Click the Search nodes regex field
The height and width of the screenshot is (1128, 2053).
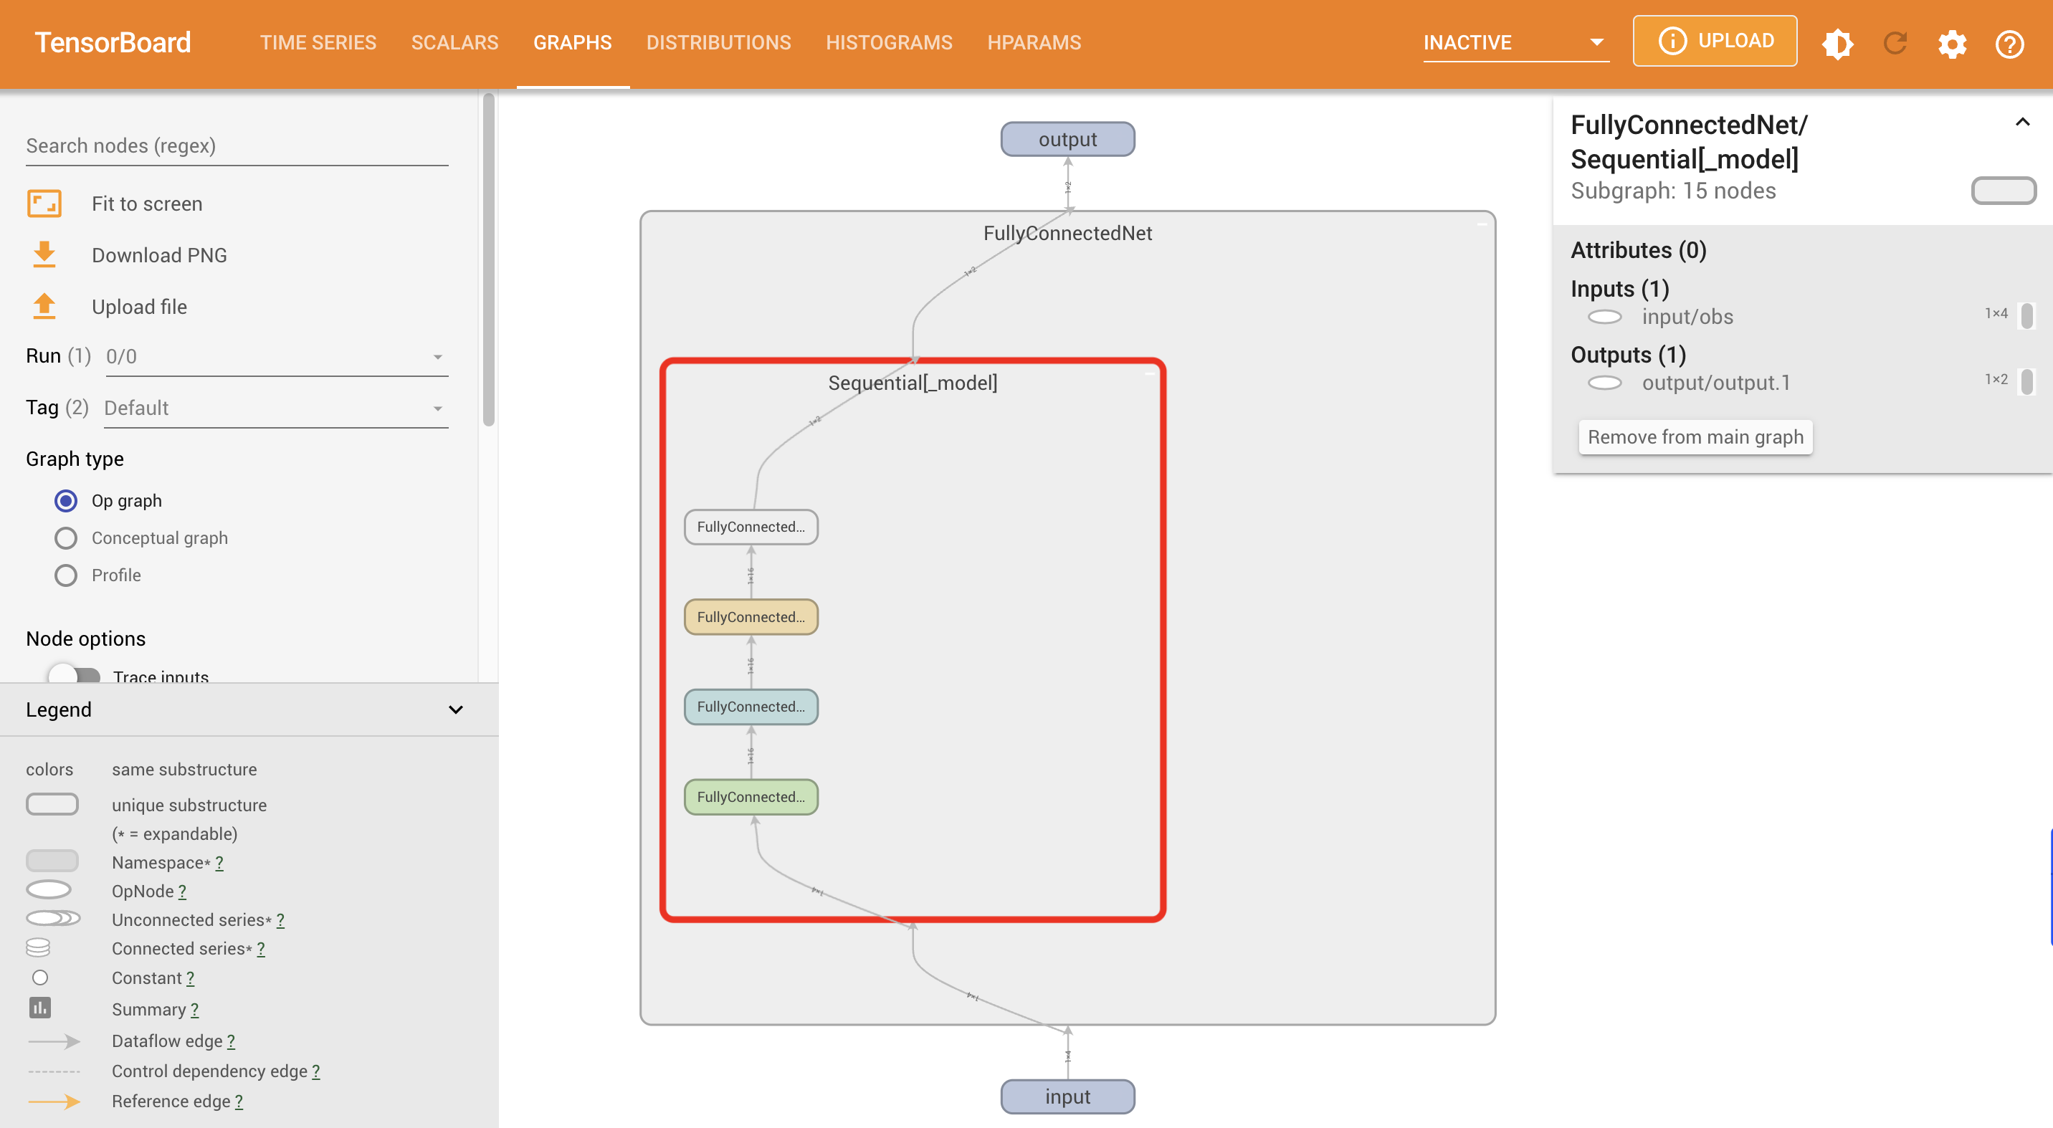(237, 145)
